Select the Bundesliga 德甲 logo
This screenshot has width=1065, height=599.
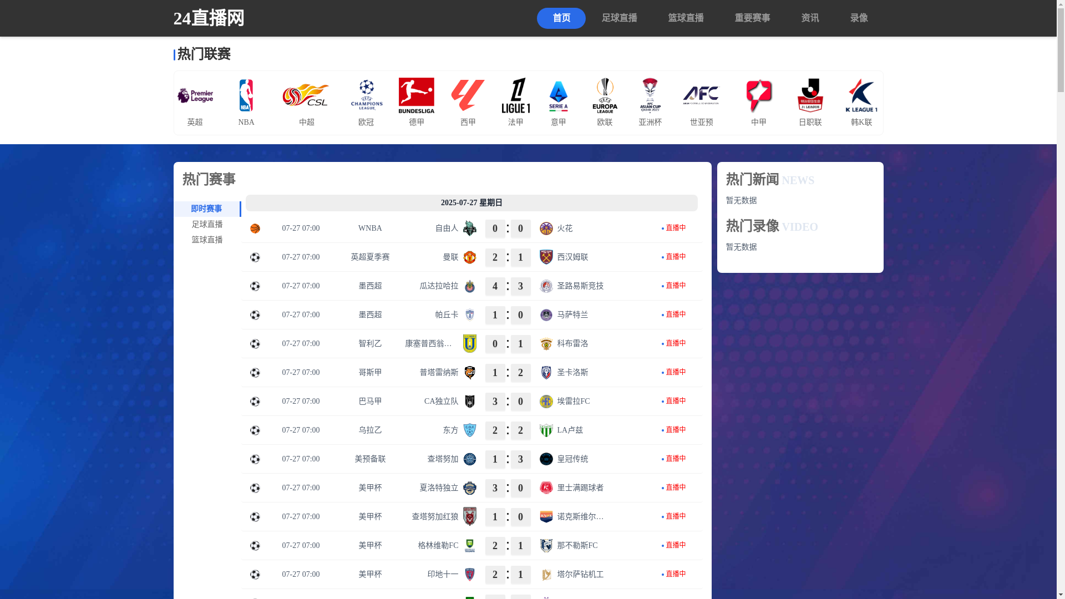[417, 95]
